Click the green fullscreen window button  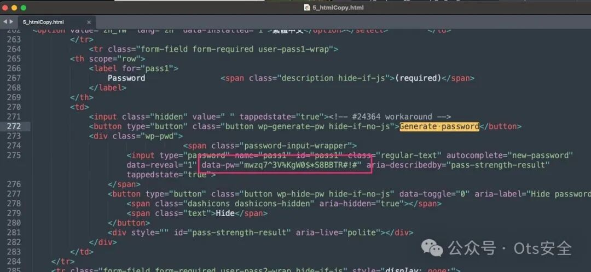point(24,8)
